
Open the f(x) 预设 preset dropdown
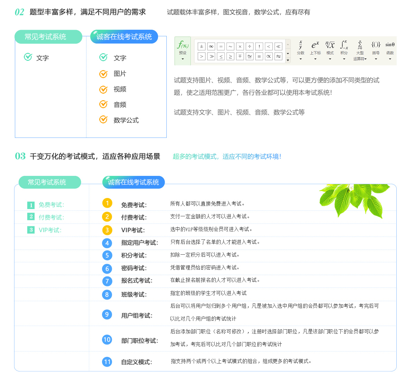[x=183, y=51]
